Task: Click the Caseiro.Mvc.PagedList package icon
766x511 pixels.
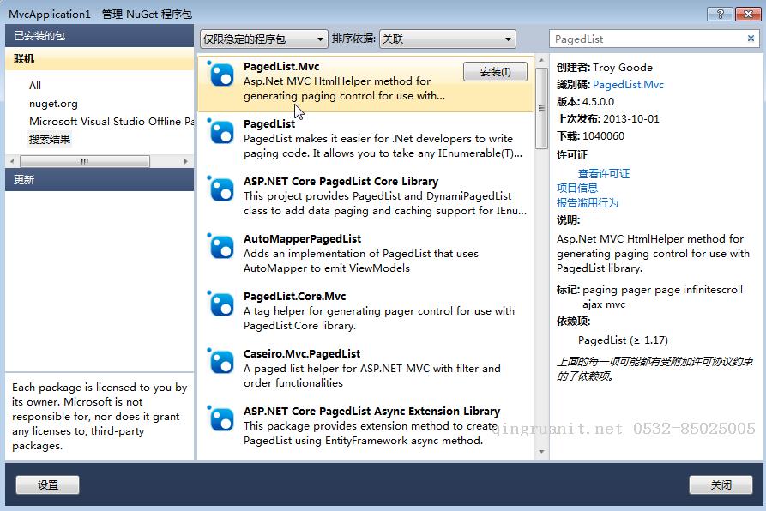Action: [x=220, y=362]
